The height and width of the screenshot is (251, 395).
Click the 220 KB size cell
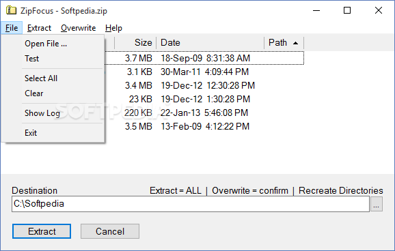point(138,113)
